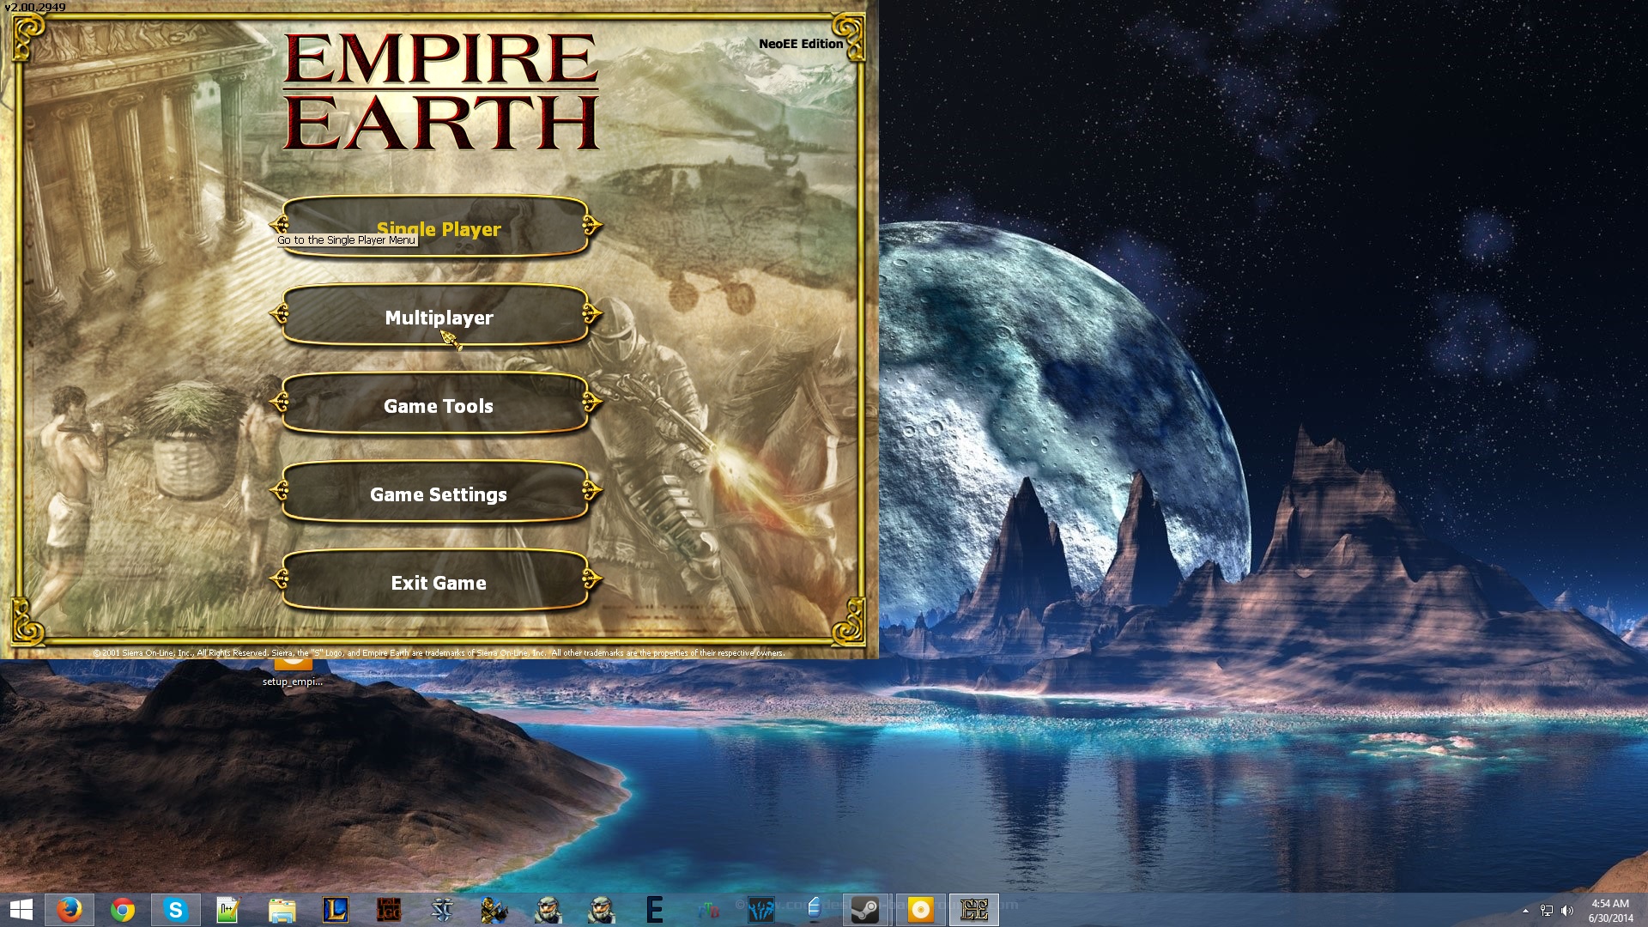Click the network status tray icon
The width and height of the screenshot is (1648, 927).
1547,911
